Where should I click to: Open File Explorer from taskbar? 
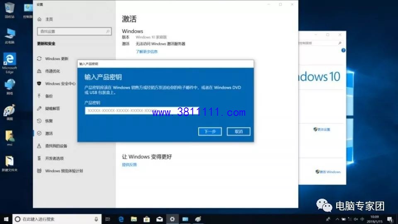134,219
